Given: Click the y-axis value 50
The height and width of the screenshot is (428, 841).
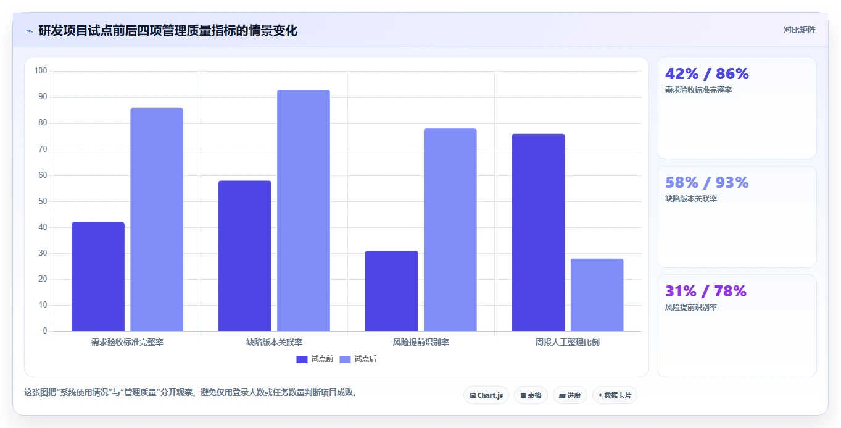Looking at the screenshot, I should tap(43, 201).
